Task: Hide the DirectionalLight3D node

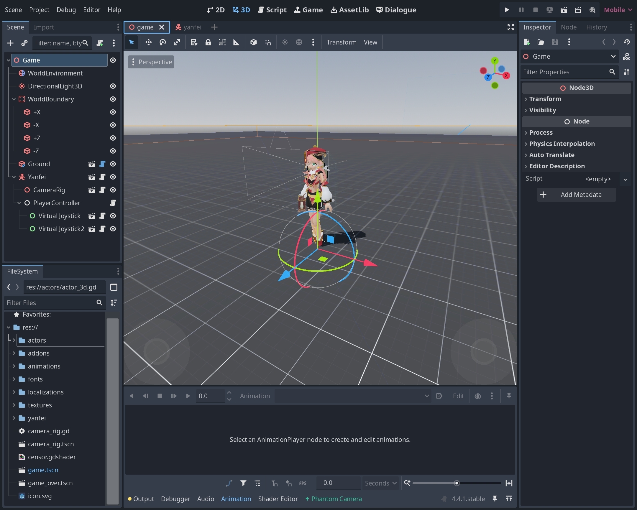Action: click(x=113, y=86)
